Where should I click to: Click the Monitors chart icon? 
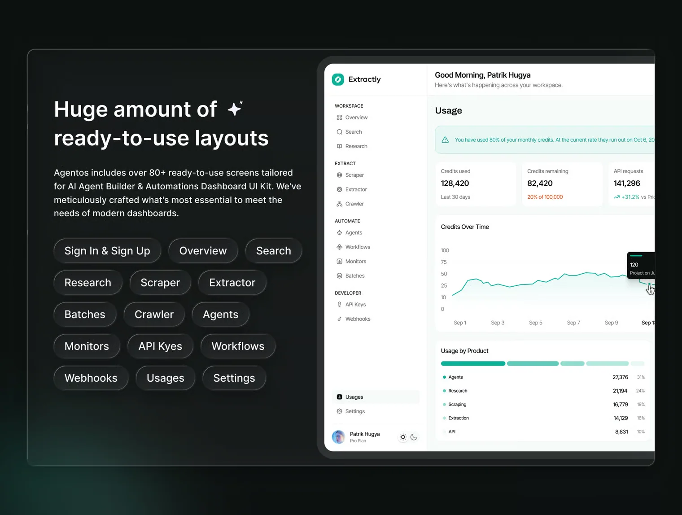(340, 261)
